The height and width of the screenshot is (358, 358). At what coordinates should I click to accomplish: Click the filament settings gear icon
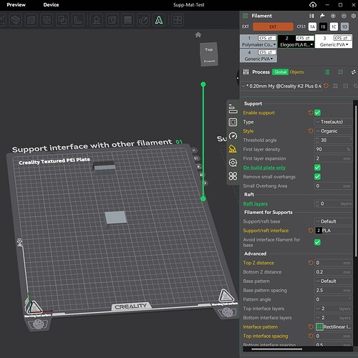pos(354,16)
